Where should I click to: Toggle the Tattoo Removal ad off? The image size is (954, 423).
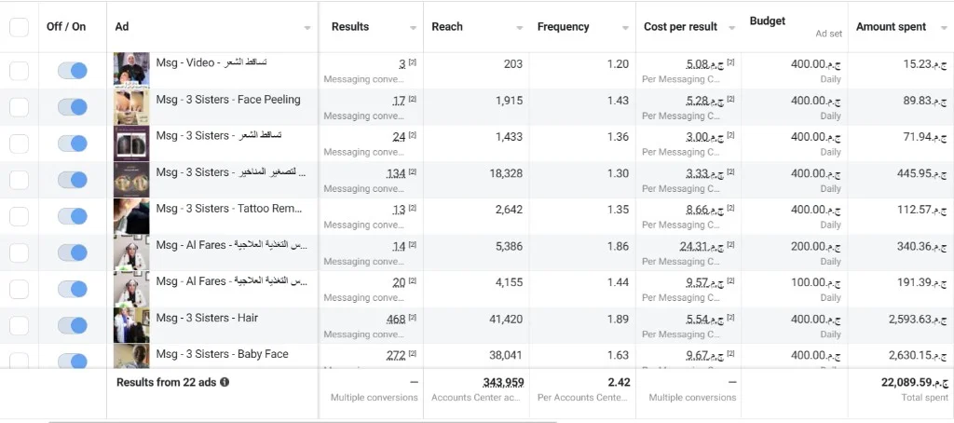point(73,216)
